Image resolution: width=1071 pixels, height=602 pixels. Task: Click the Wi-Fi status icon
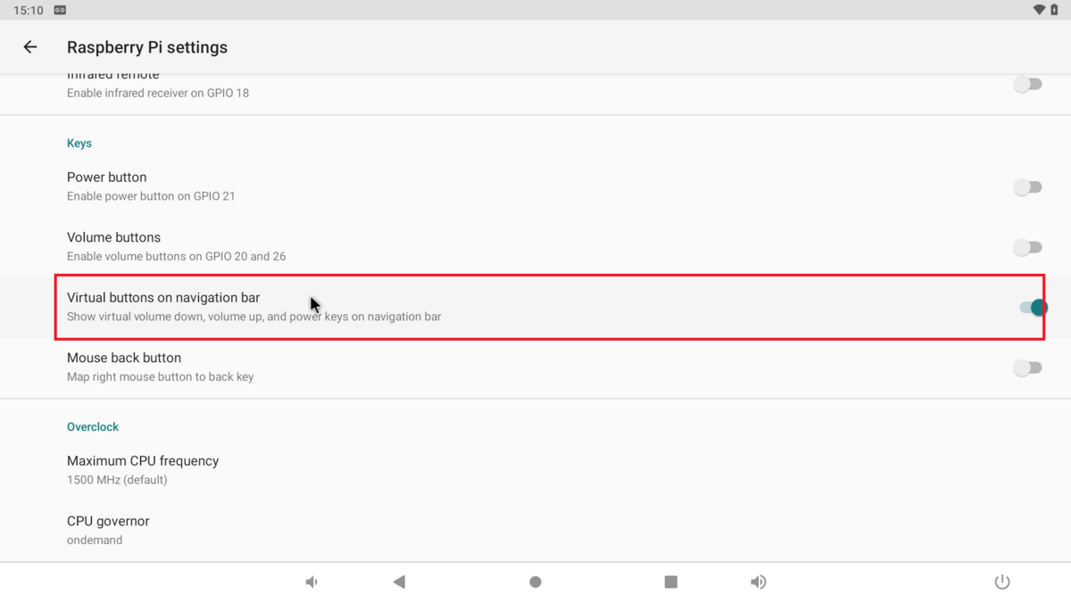tap(1039, 10)
